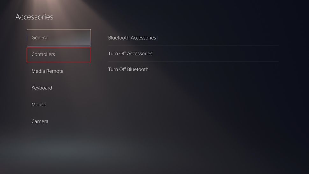Choose Turn Off Accessories
This screenshot has width=309, height=174.
coord(130,54)
